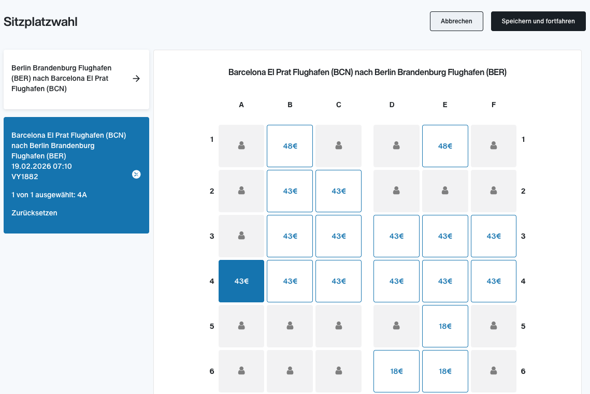The width and height of the screenshot is (590, 394).
Task: Select seat 2C for 43€
Action: (x=339, y=191)
